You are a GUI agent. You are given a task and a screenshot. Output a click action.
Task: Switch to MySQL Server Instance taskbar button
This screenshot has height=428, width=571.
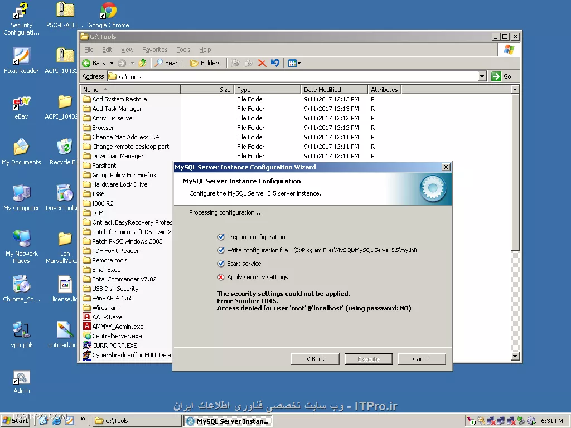(x=228, y=421)
